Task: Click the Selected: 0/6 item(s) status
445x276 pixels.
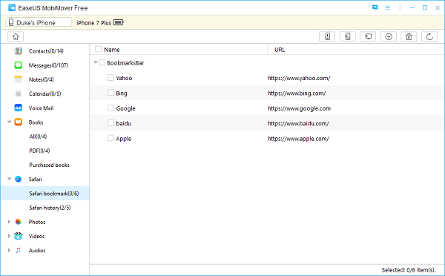Action: coord(409,270)
